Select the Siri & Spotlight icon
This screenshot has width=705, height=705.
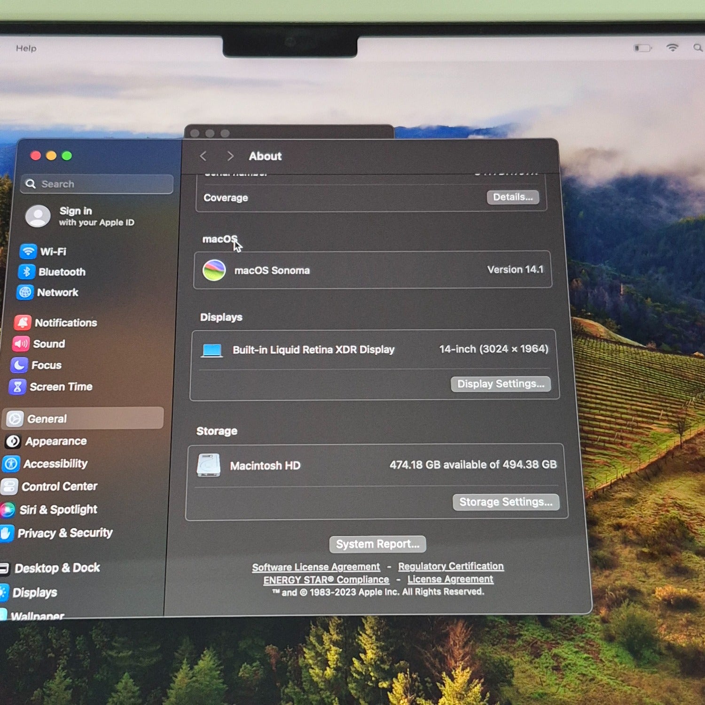coord(7,509)
